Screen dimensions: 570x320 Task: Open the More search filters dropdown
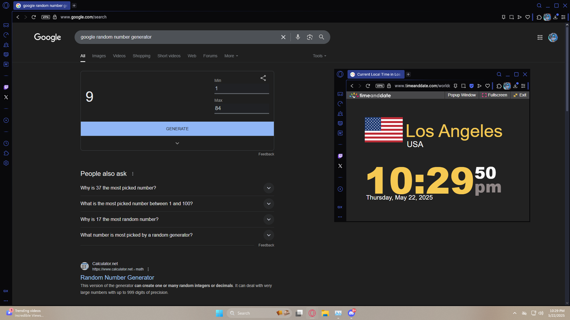coord(231,56)
